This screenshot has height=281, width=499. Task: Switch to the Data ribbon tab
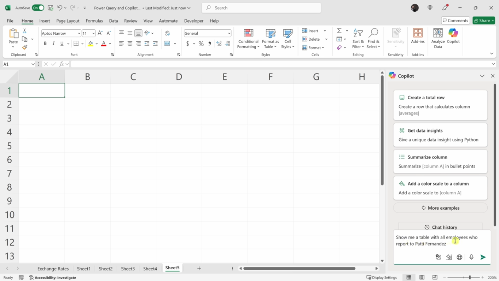tap(114, 21)
